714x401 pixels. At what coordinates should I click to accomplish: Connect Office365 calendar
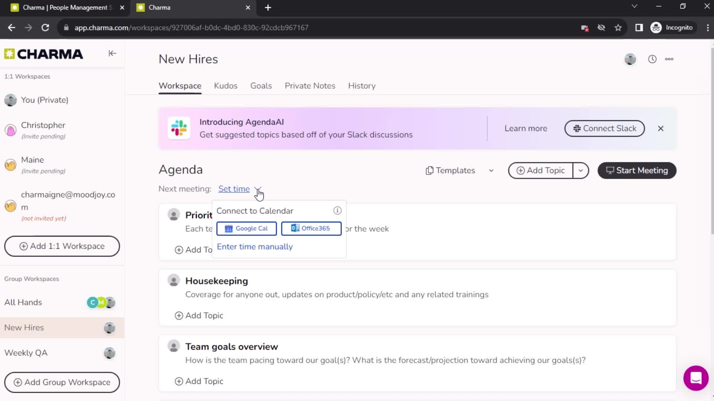pyautogui.click(x=311, y=228)
